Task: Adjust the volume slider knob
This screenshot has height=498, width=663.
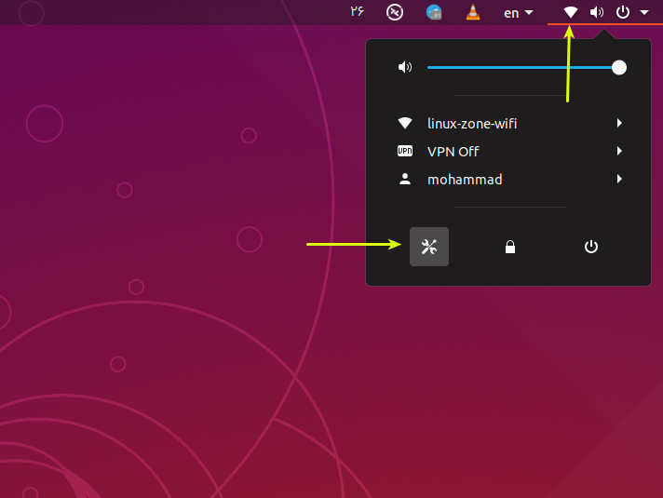Action: (618, 68)
